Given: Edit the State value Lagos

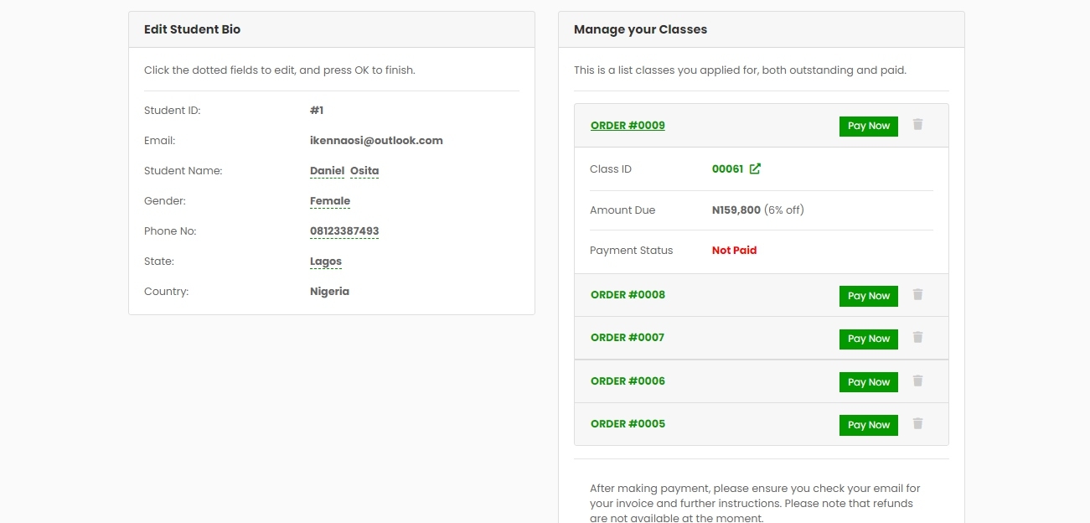Looking at the screenshot, I should [326, 261].
